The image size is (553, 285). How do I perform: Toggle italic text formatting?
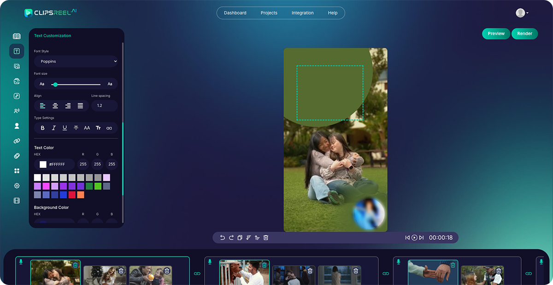(54, 128)
